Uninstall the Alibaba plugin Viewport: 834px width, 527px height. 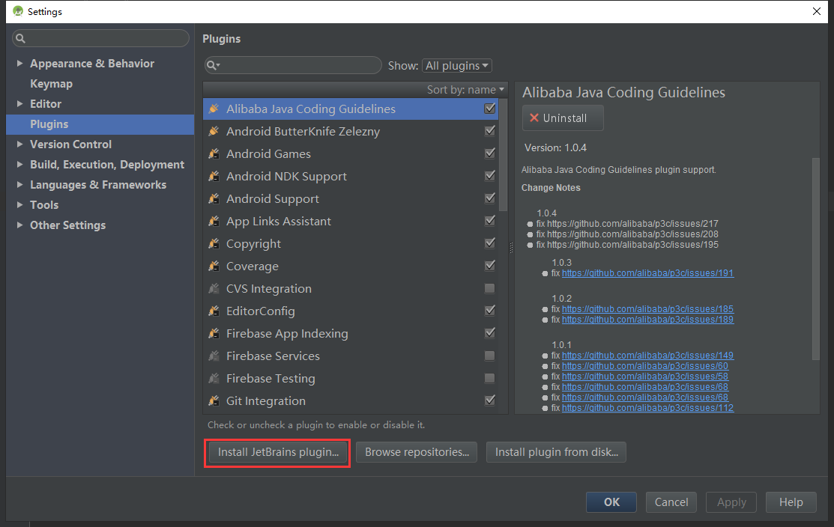coord(563,118)
